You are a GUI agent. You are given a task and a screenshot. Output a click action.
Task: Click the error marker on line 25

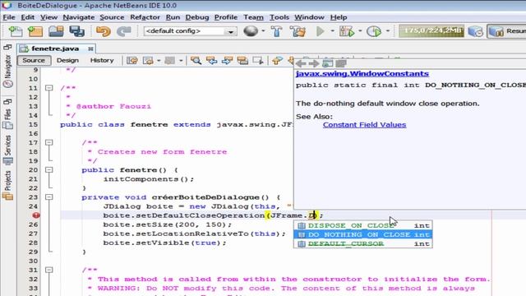click(36, 215)
